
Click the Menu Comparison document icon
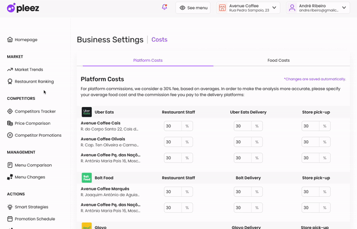click(x=10, y=165)
